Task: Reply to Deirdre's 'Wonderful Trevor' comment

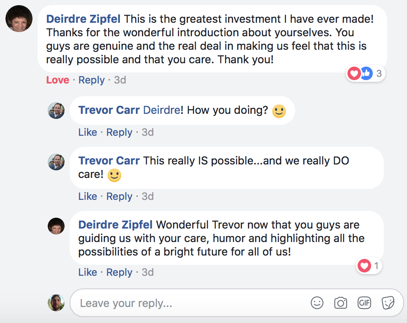Action: coord(119,272)
